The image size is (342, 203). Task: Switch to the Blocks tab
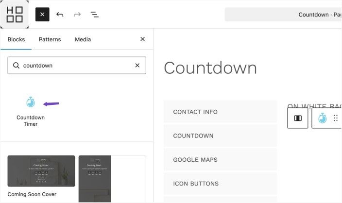point(16,39)
